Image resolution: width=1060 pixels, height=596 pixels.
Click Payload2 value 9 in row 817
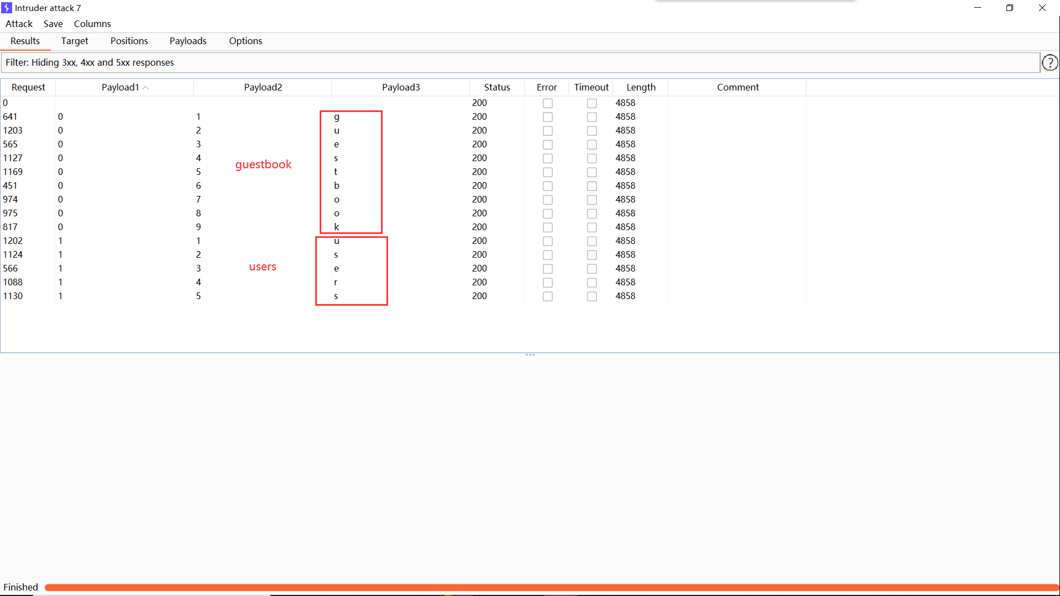[198, 227]
